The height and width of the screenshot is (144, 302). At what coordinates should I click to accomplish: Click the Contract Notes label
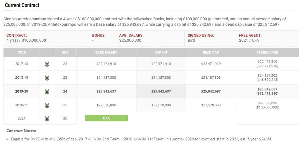tap(21, 131)
